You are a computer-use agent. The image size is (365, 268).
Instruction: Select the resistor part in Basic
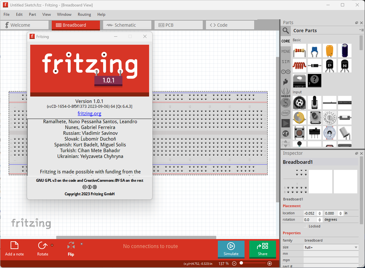[x=299, y=51]
